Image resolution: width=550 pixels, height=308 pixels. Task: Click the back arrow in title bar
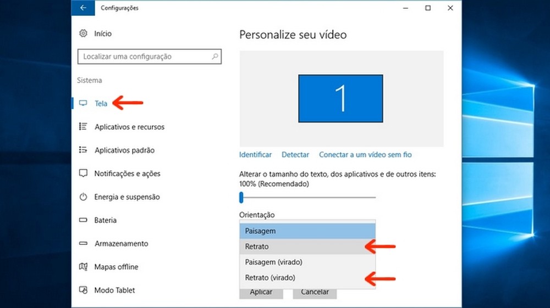point(83,8)
